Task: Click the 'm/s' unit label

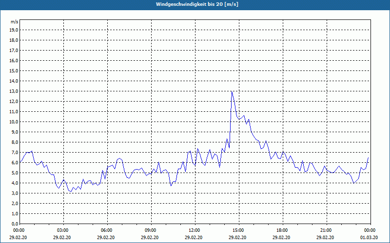Action: point(15,22)
